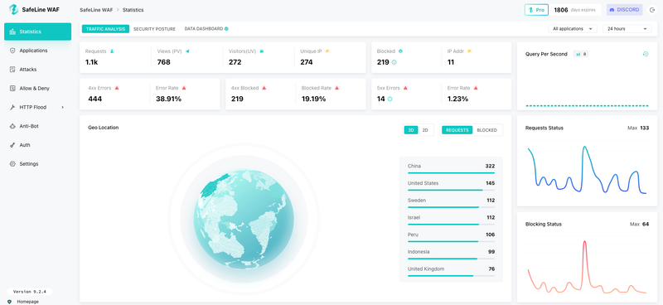The width and height of the screenshot is (663, 305).
Task: Click the Settings gear icon
Action: [12, 164]
